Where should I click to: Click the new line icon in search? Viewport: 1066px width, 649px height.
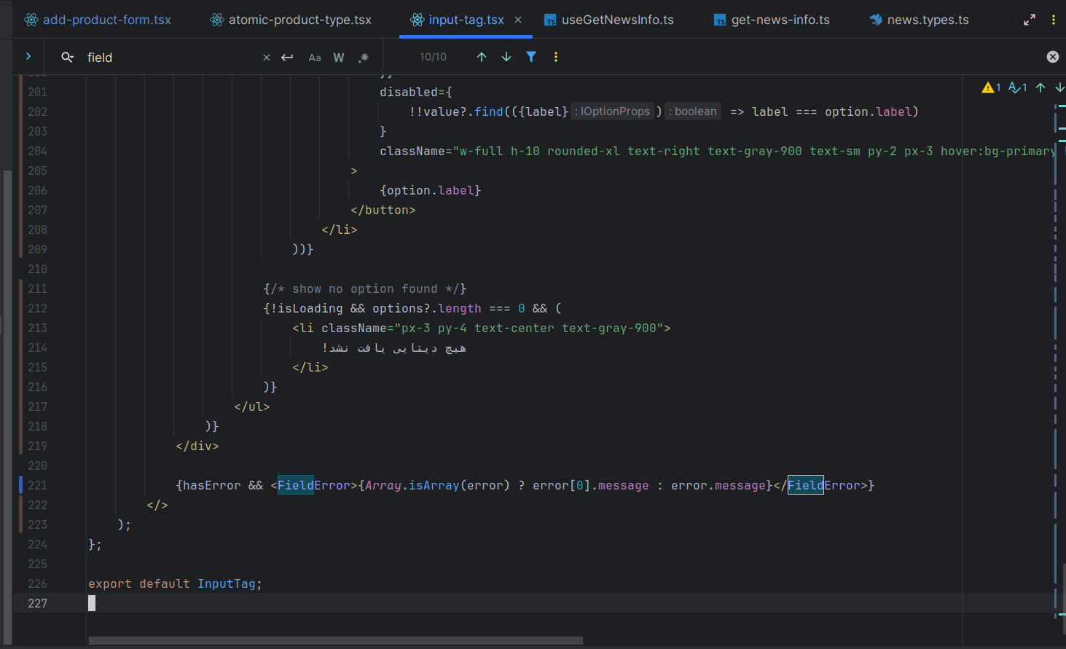point(287,57)
